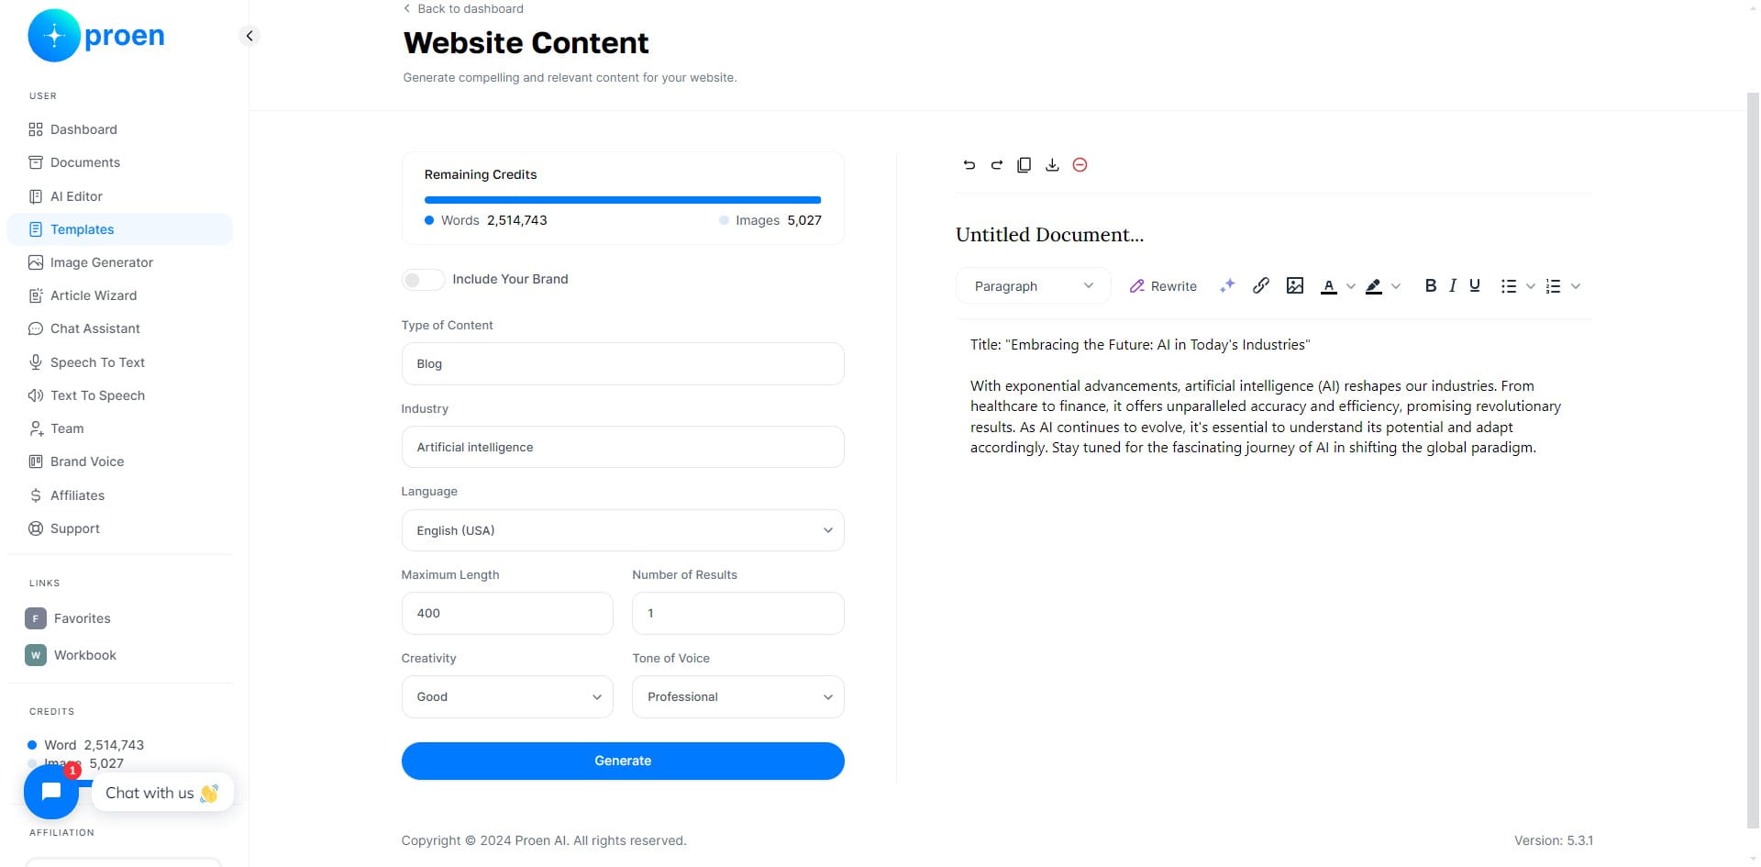Screen dimensions: 1761x867
Task: Insert an image with the image icon
Action: tap(1295, 286)
